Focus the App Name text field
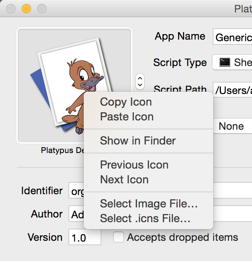 [x=232, y=37]
